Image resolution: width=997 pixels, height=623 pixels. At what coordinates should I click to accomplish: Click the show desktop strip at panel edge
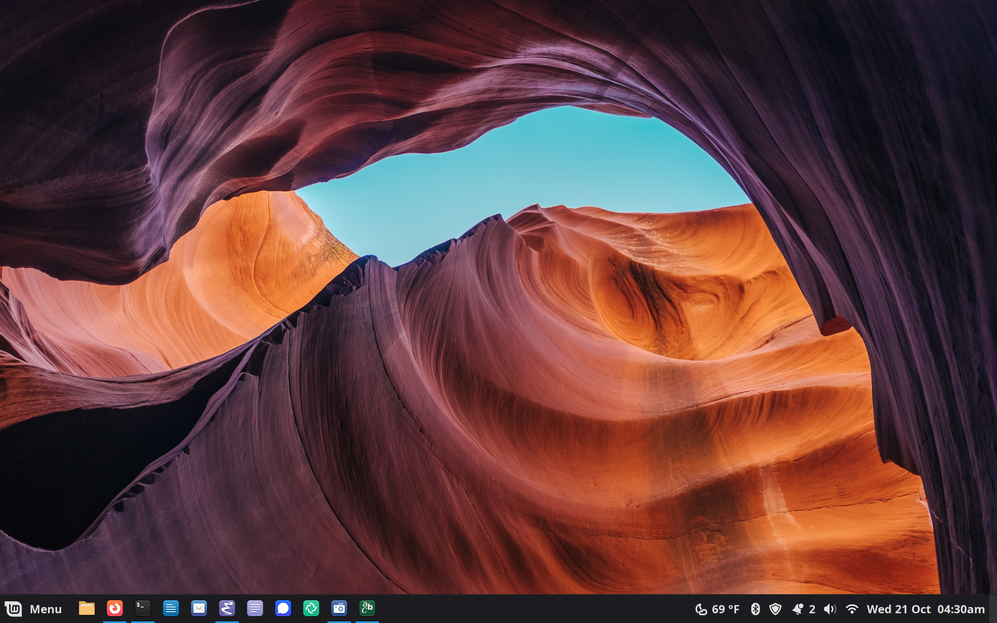click(993, 609)
